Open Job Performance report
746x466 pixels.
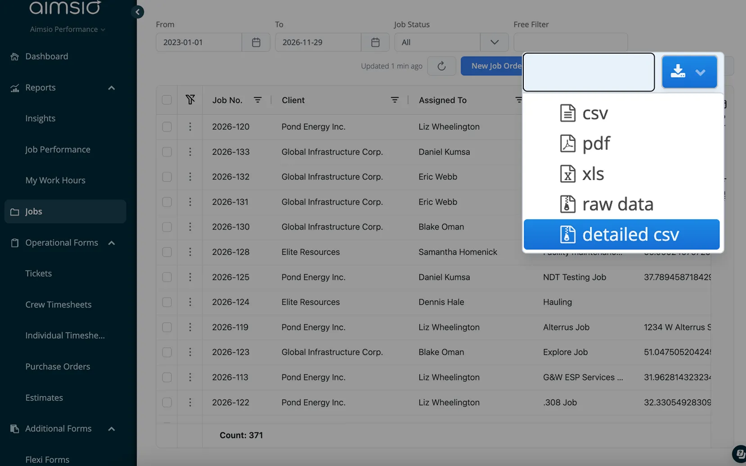(x=58, y=150)
